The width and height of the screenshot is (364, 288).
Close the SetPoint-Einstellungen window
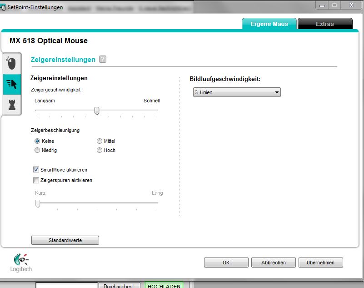(x=351, y=5)
